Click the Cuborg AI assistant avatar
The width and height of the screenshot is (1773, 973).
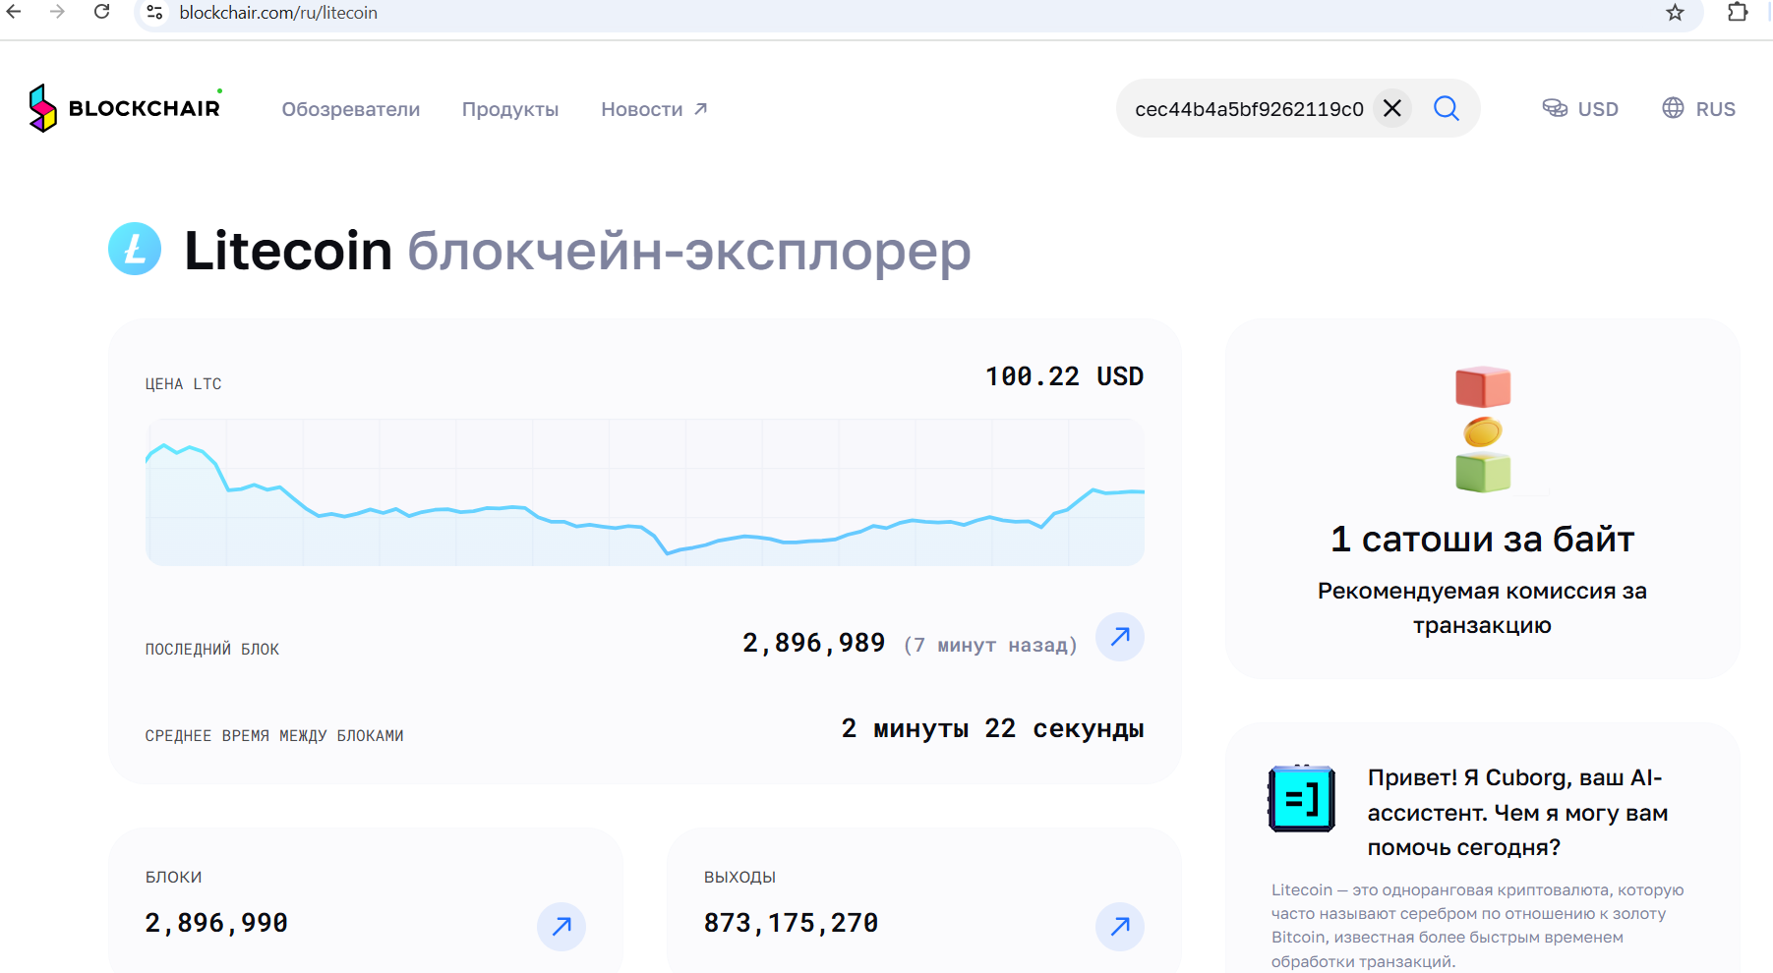[x=1301, y=798]
